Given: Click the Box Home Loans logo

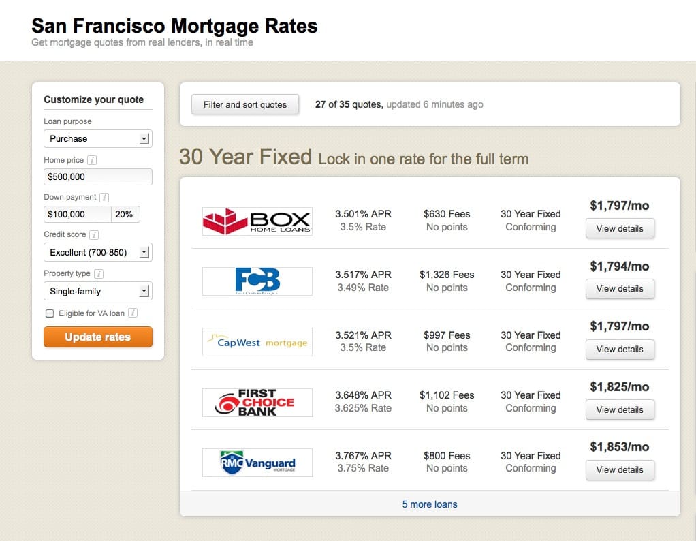Looking at the screenshot, I should pyautogui.click(x=257, y=221).
